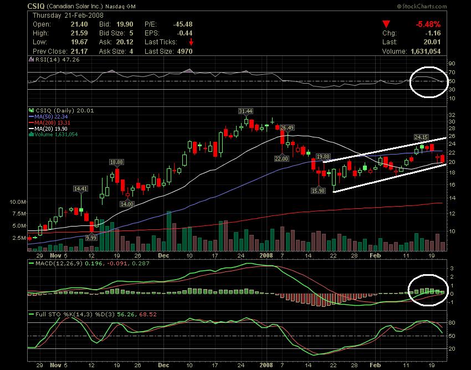Viewport: 471px width, 370px height.
Task: Click the Prev Close value 21.17
Action: click(79, 52)
